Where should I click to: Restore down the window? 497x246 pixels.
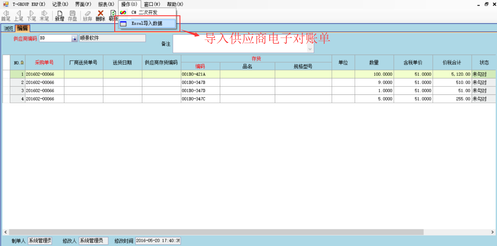coord(486,4)
